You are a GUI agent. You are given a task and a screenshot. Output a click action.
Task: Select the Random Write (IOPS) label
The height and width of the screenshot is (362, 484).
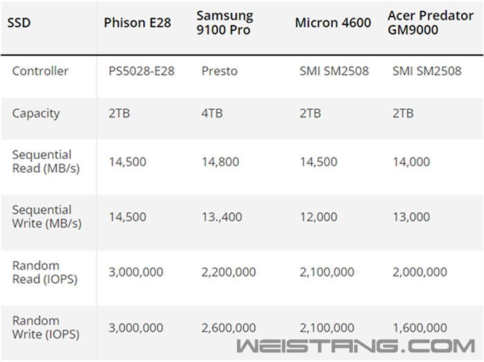coord(46,327)
